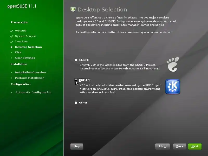Viewport: 208px width, 156px height.
Task: Click the Installation Overview step
Action: tap(30, 73)
